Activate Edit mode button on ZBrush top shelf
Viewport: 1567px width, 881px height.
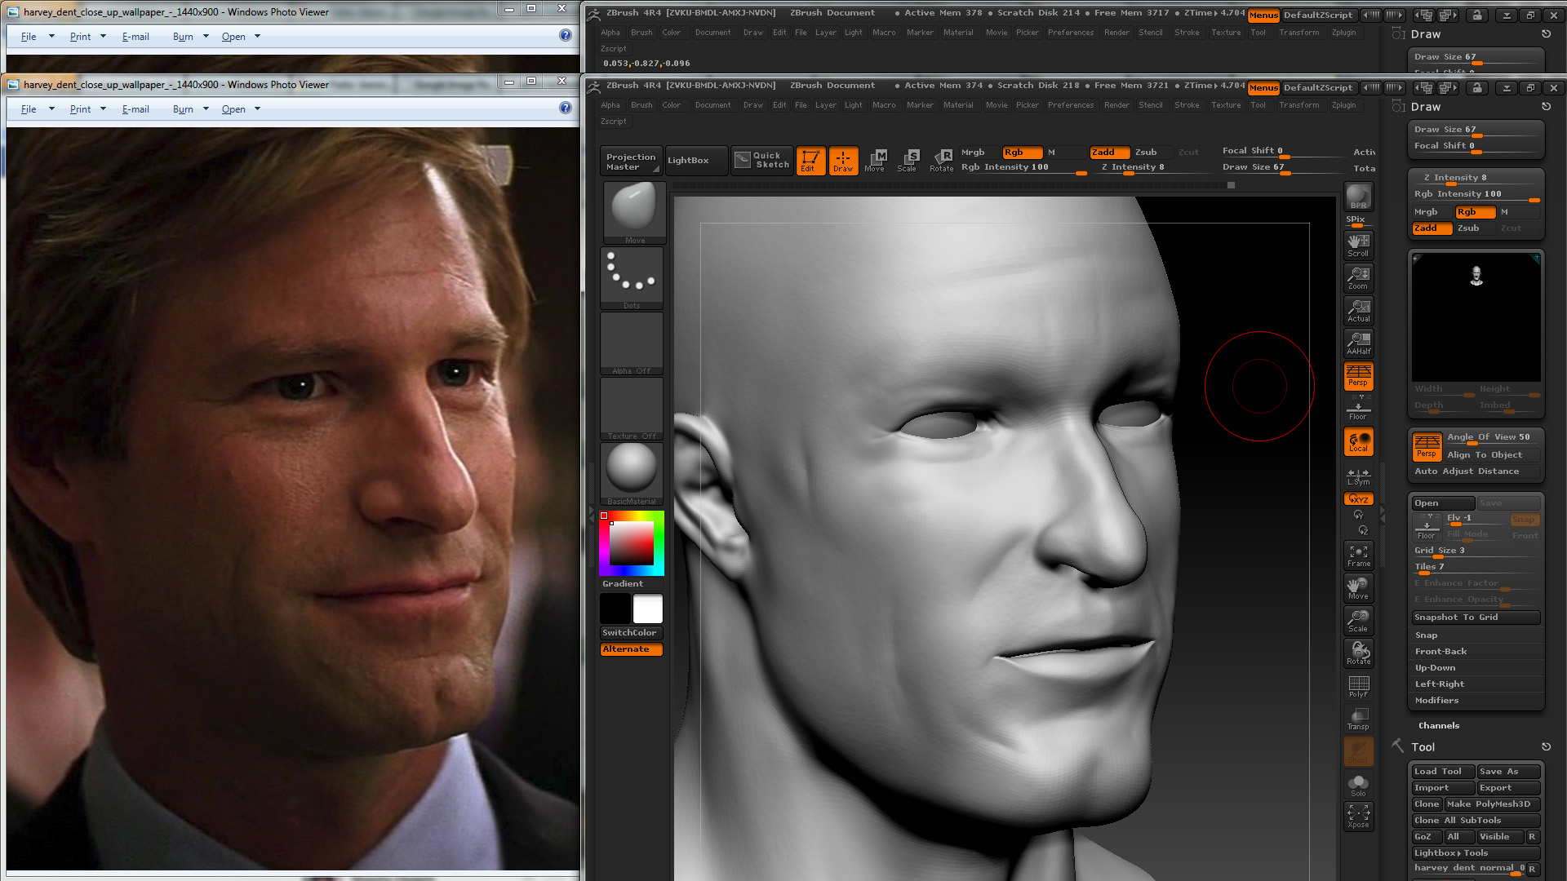tap(810, 160)
